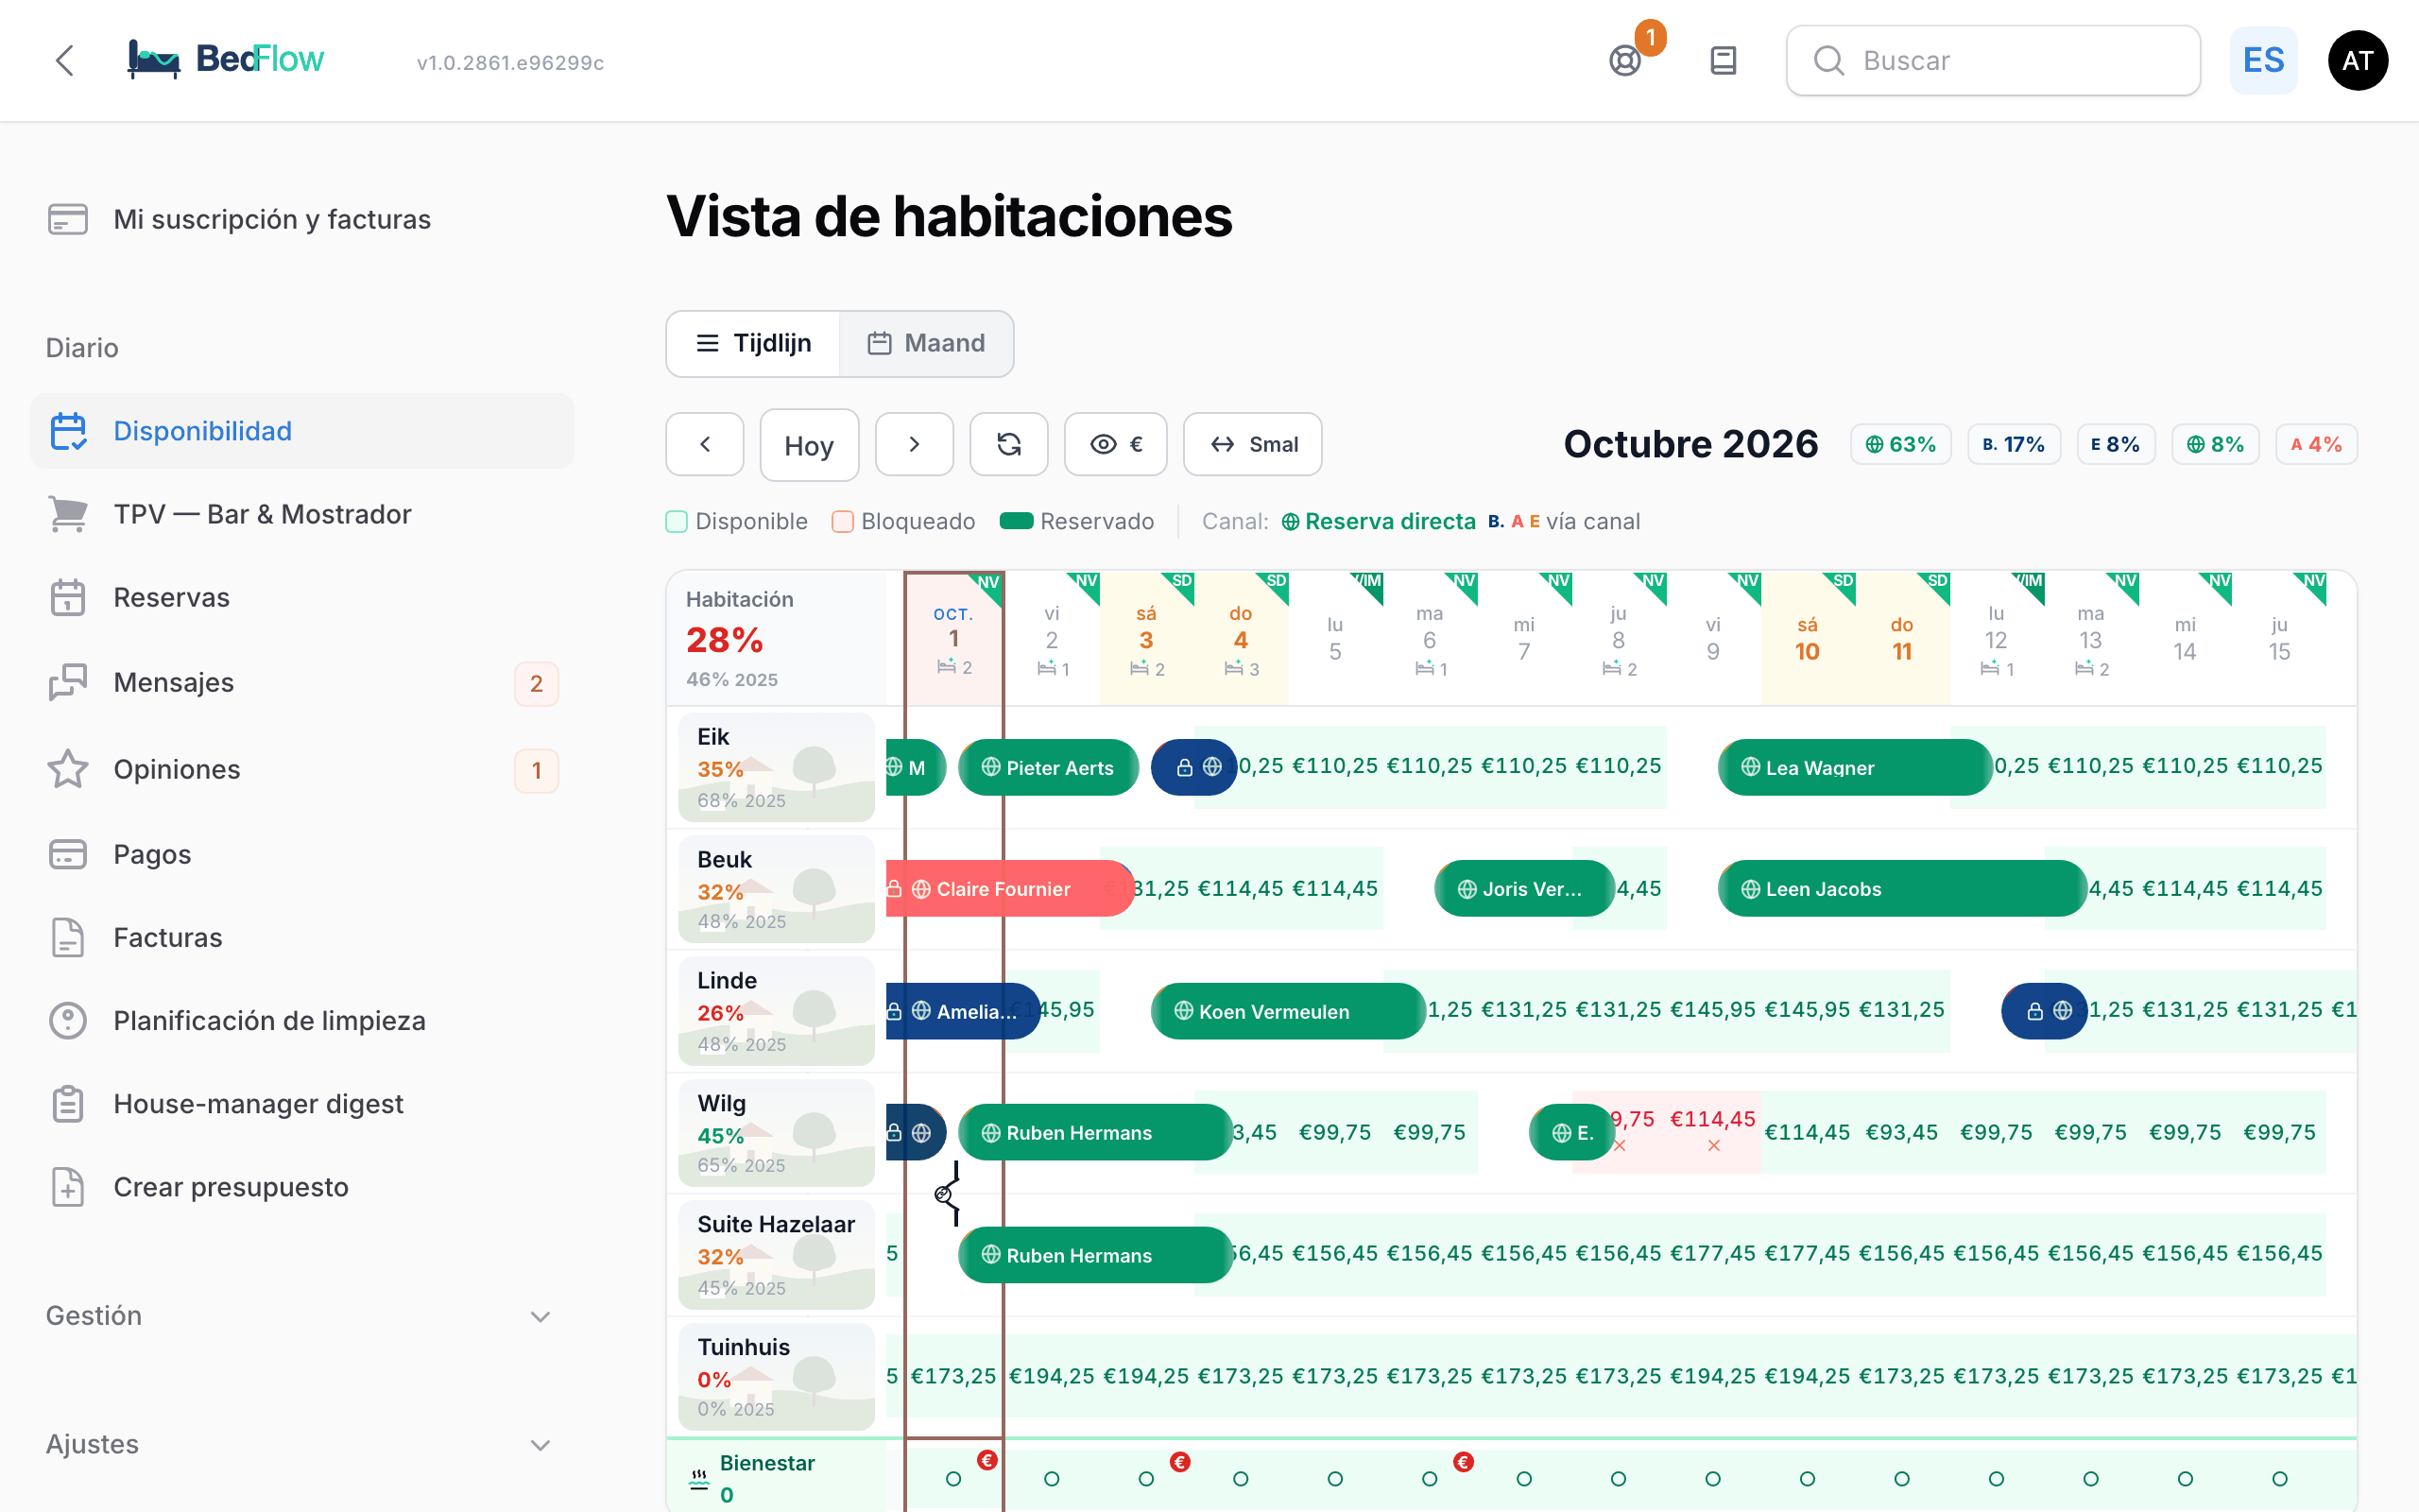Open TPV — Bar & Mostrador
2419x1512 pixels.
pyautogui.click(x=301, y=514)
